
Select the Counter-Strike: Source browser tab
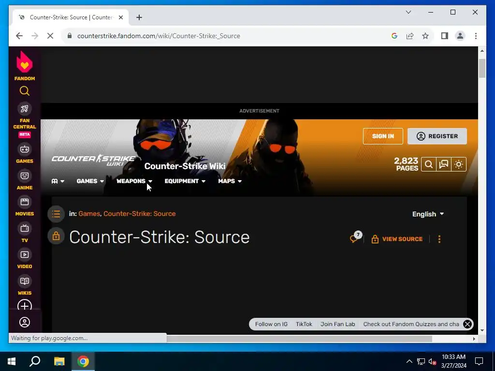tap(71, 17)
